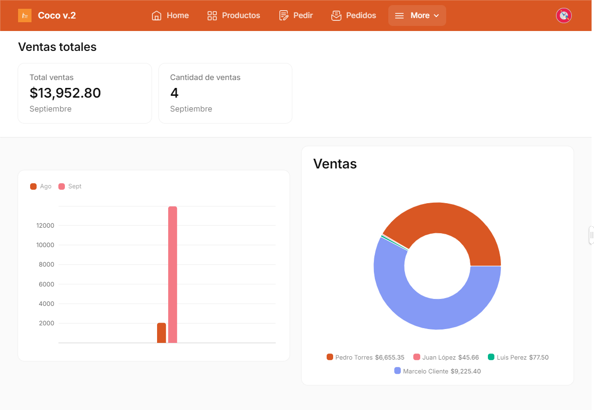
Task: Select Home in the navigation bar
Action: tap(171, 15)
